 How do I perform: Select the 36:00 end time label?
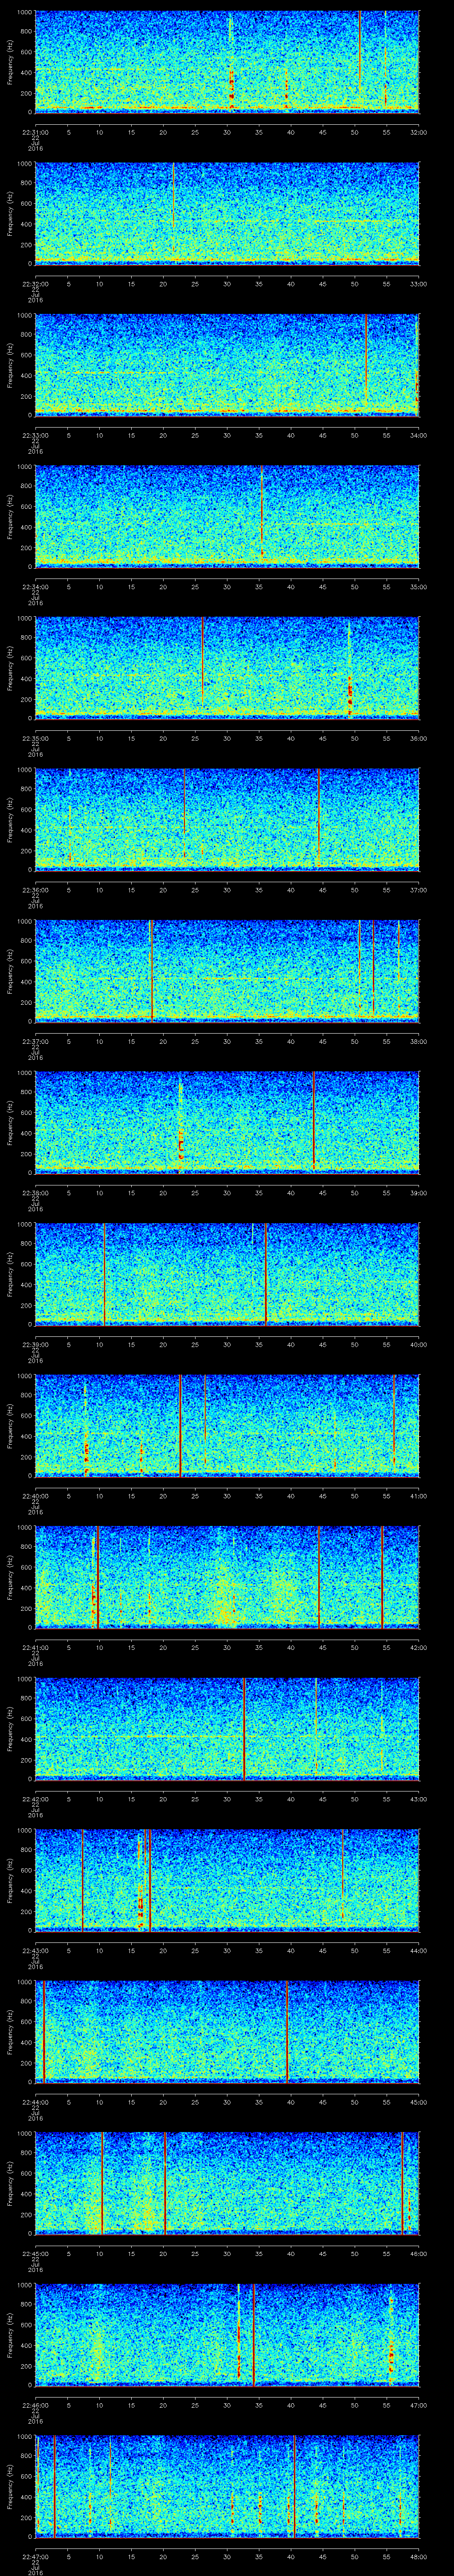(418, 738)
